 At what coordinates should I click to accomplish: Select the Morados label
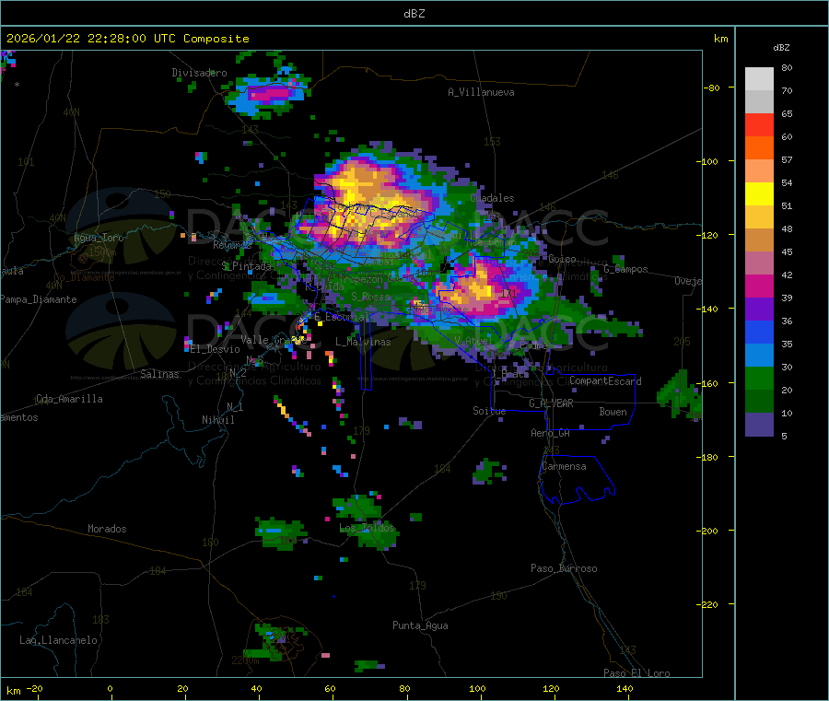[108, 529]
